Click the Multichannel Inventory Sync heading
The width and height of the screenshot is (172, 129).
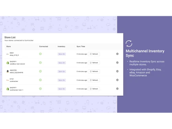[x=145, y=53]
